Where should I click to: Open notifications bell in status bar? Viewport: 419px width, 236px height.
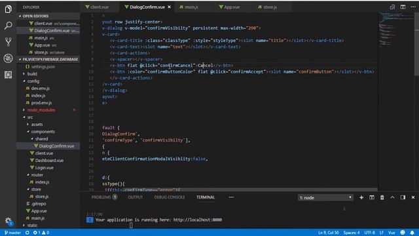(x=412, y=233)
